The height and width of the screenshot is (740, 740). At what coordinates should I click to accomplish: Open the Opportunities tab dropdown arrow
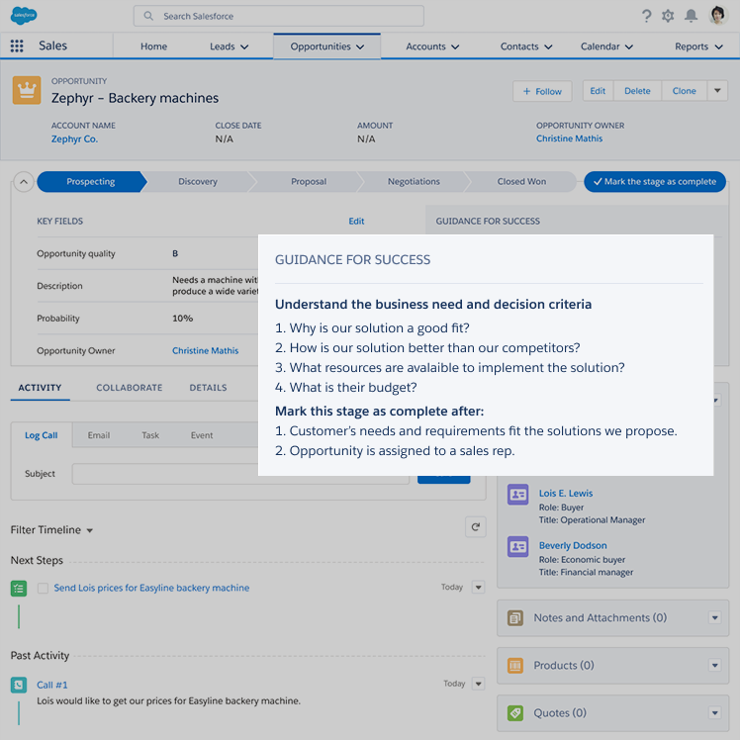pos(360,46)
